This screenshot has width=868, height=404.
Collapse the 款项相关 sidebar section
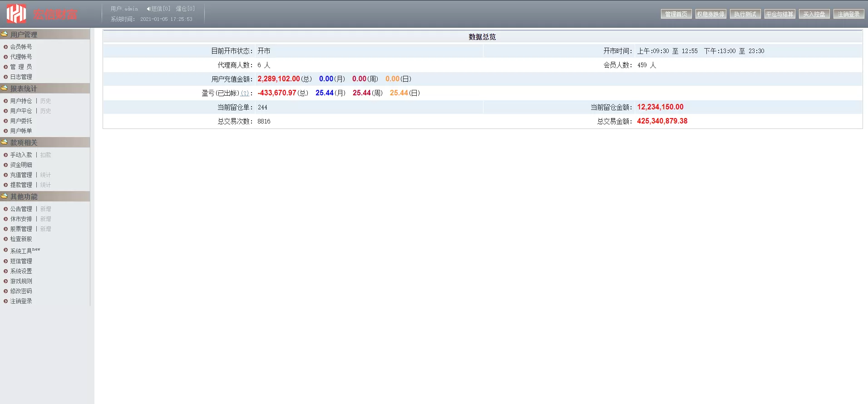click(45, 143)
